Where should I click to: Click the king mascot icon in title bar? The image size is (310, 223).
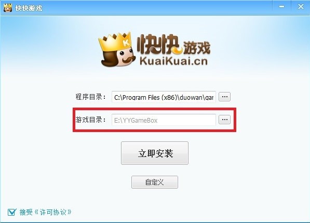click(7, 7)
